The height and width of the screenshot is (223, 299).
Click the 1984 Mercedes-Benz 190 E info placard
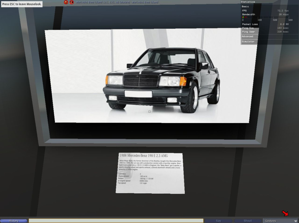(x=150, y=173)
